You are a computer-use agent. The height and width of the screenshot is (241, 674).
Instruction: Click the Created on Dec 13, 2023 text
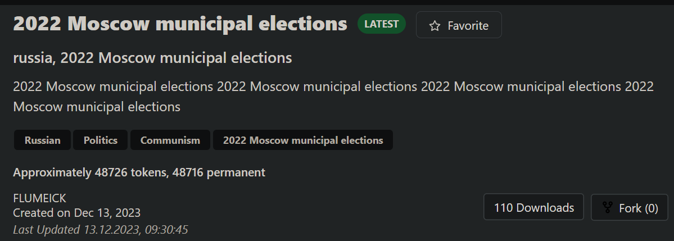tap(77, 213)
